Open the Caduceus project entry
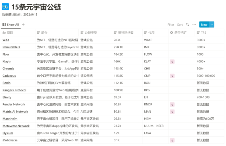Screen dimensions: 226x146 coord(9,76)
